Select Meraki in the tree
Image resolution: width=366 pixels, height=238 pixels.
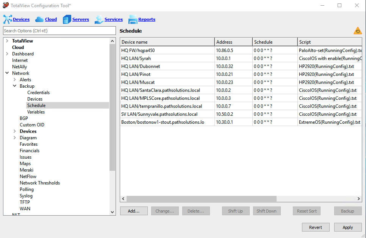[x=27, y=170]
